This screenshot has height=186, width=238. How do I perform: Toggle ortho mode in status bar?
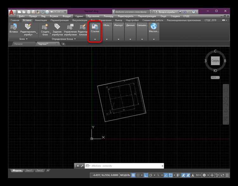[x=146, y=175]
